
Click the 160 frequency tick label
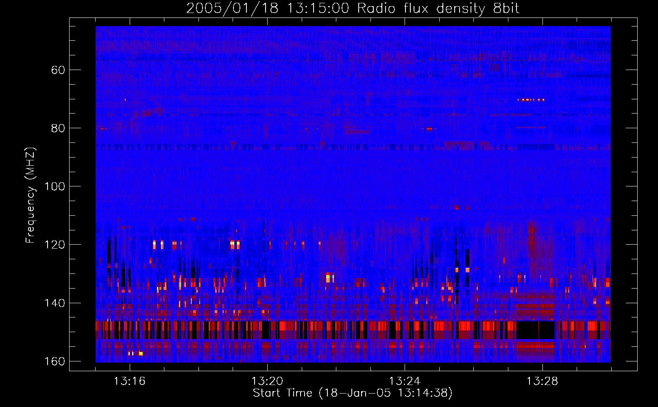click(x=54, y=361)
